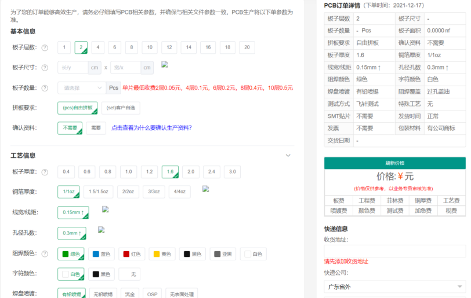The height and width of the screenshot is (298, 471).
Task: Click help icon beside 拼板要求
Action: (45, 108)
